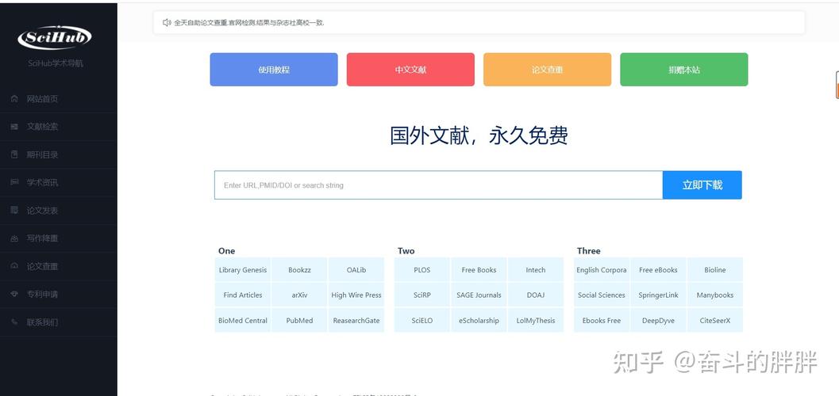Click the speaker announcement icon
The width and height of the screenshot is (839, 396).
[167, 22]
